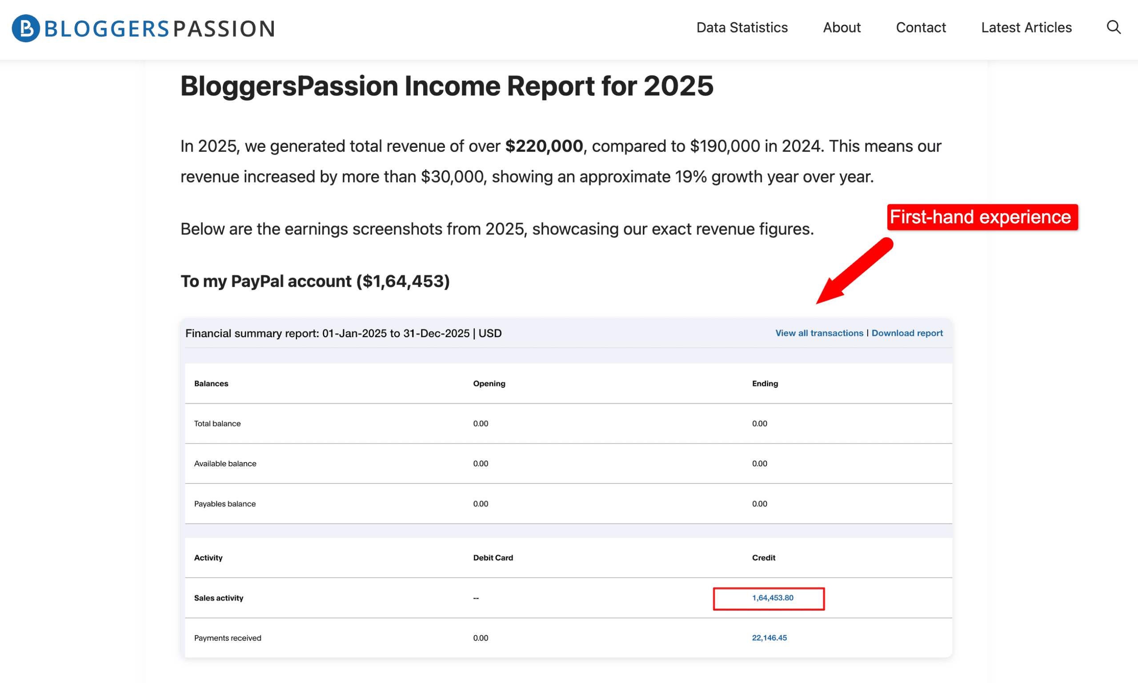Open the Data Statistics menu item
Image resolution: width=1138 pixels, height=683 pixels.
pos(742,28)
